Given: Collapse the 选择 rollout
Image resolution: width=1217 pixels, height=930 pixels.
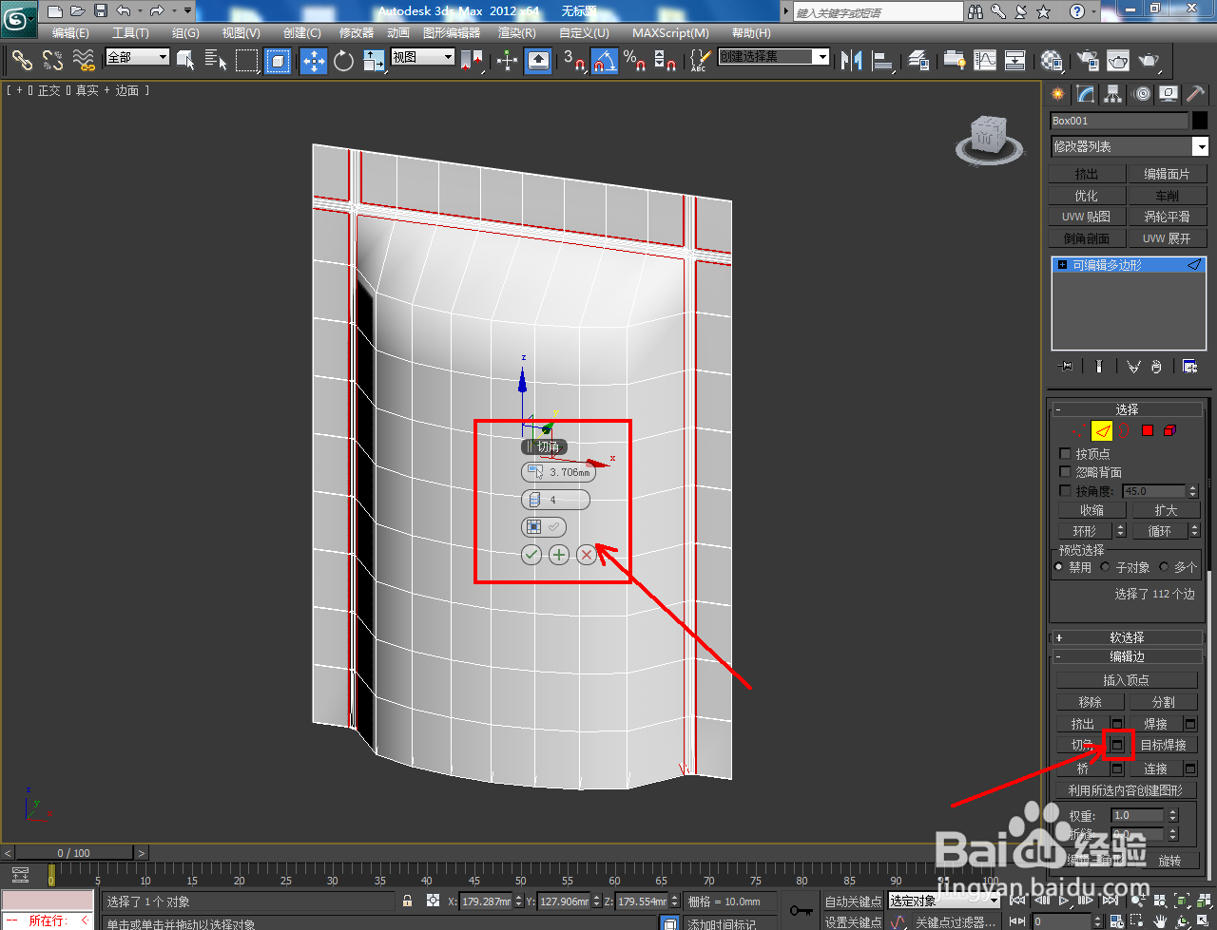Looking at the screenshot, I should pyautogui.click(x=1127, y=409).
